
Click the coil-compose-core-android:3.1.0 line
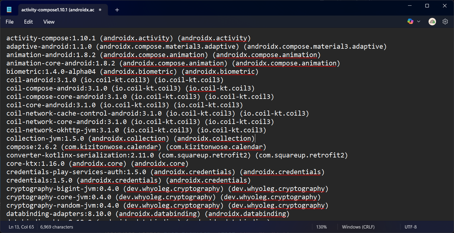(x=140, y=97)
